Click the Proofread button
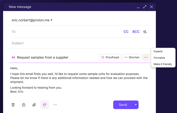The image size is (177, 113). click(110, 57)
